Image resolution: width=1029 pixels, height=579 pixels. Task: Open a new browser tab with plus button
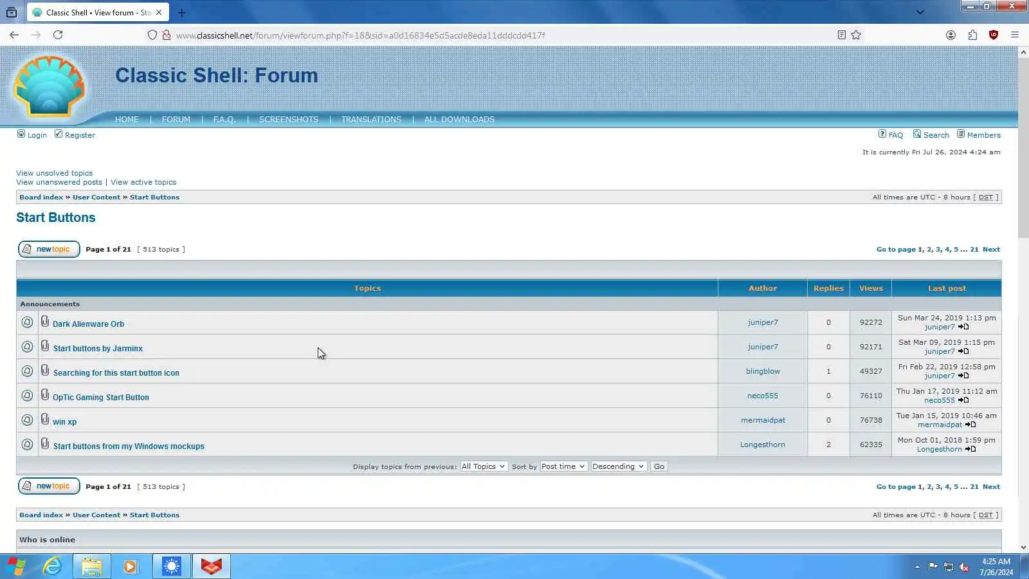coord(181,12)
